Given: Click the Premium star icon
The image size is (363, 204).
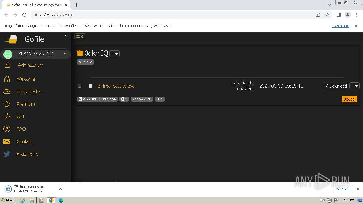Looking at the screenshot, I should [x=7, y=104].
